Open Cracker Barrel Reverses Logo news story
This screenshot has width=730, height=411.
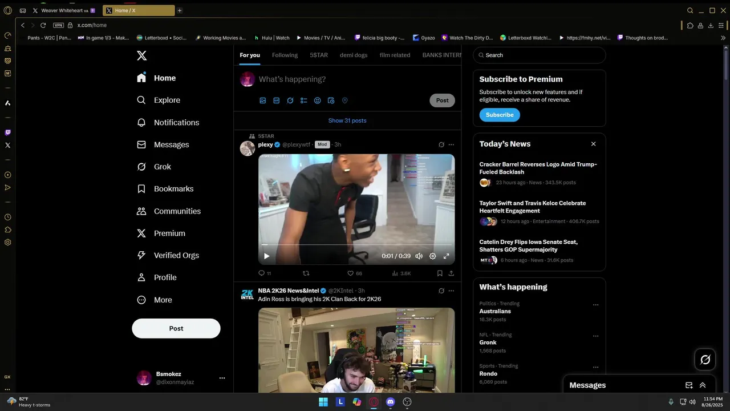539,174
